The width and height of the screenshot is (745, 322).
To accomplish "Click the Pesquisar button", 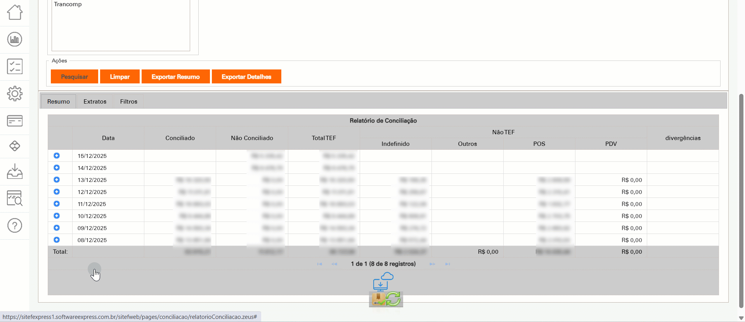I will click(74, 76).
